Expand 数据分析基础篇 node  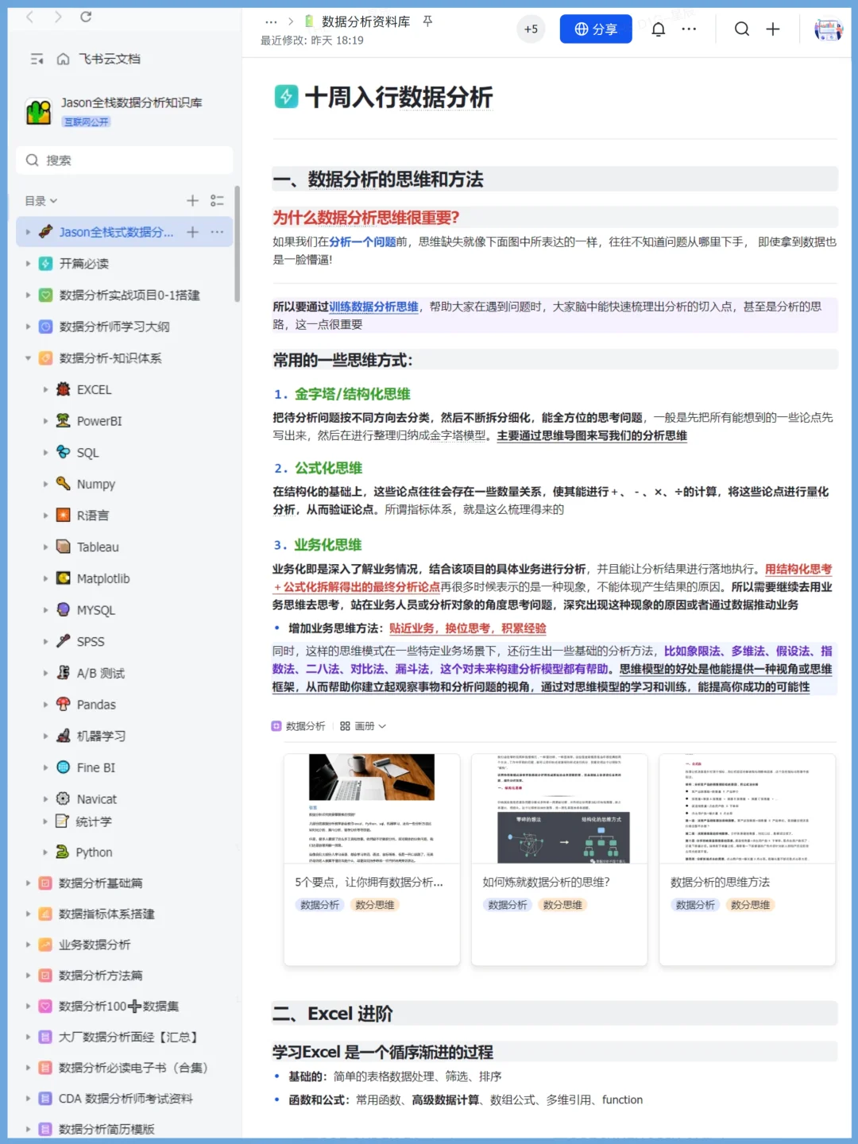point(28,883)
